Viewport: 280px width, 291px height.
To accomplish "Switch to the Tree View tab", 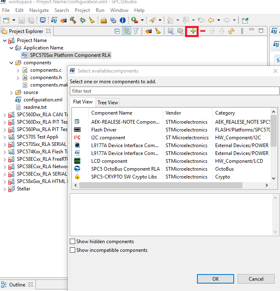I will tap(108, 103).
